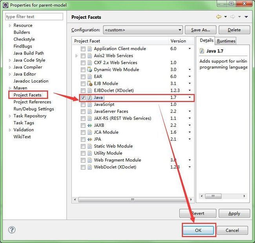This screenshot has height=243, width=255.
Task: Expand the Axis2 Web Services node
Action: (x=76, y=56)
